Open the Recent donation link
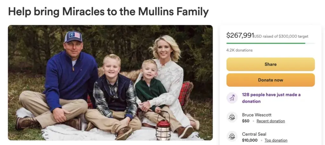The image size is (325, 145). click(x=270, y=121)
